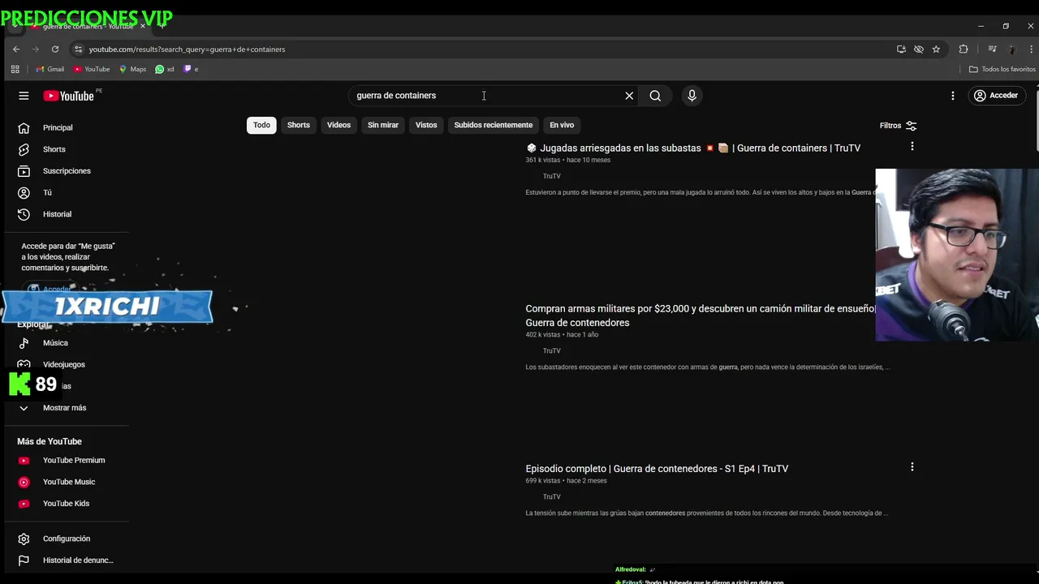Bookmark this page with the star icon
This screenshot has width=1039, height=584.
click(936, 49)
